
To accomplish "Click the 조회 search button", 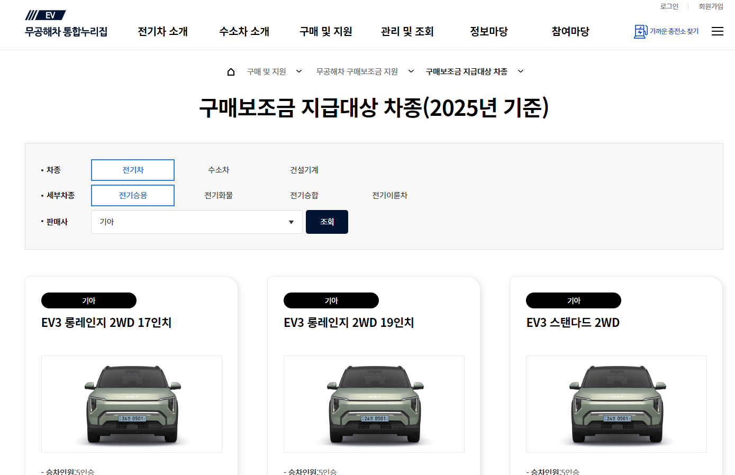I will (x=326, y=222).
